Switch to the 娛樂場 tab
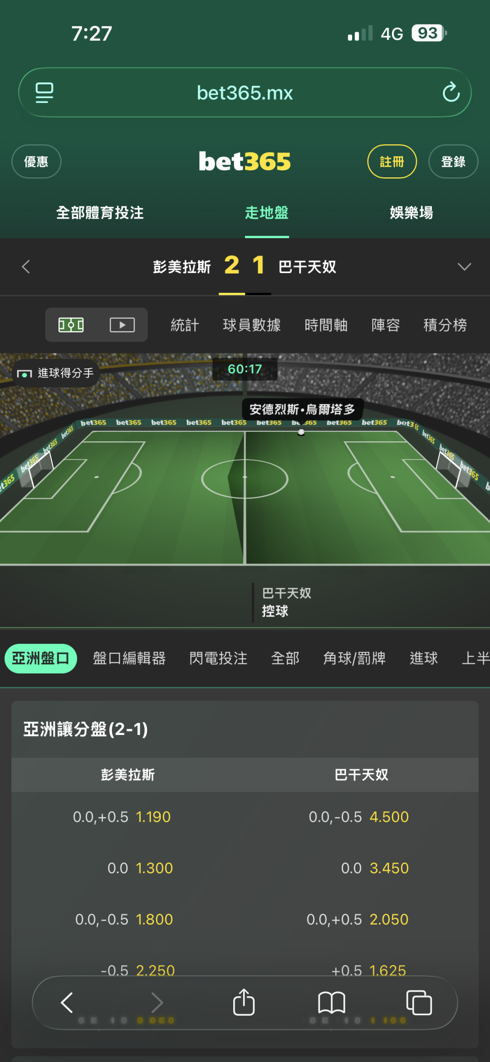This screenshot has height=1062, width=490. (x=412, y=213)
